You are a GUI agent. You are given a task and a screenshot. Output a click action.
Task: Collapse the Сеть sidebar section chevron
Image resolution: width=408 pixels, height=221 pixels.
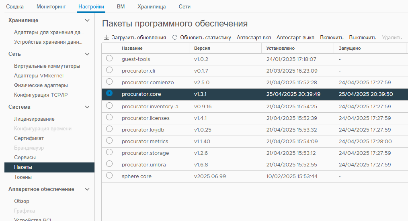[87, 54]
